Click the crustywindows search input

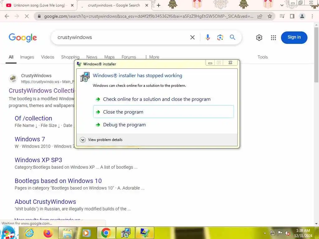tap(122, 37)
